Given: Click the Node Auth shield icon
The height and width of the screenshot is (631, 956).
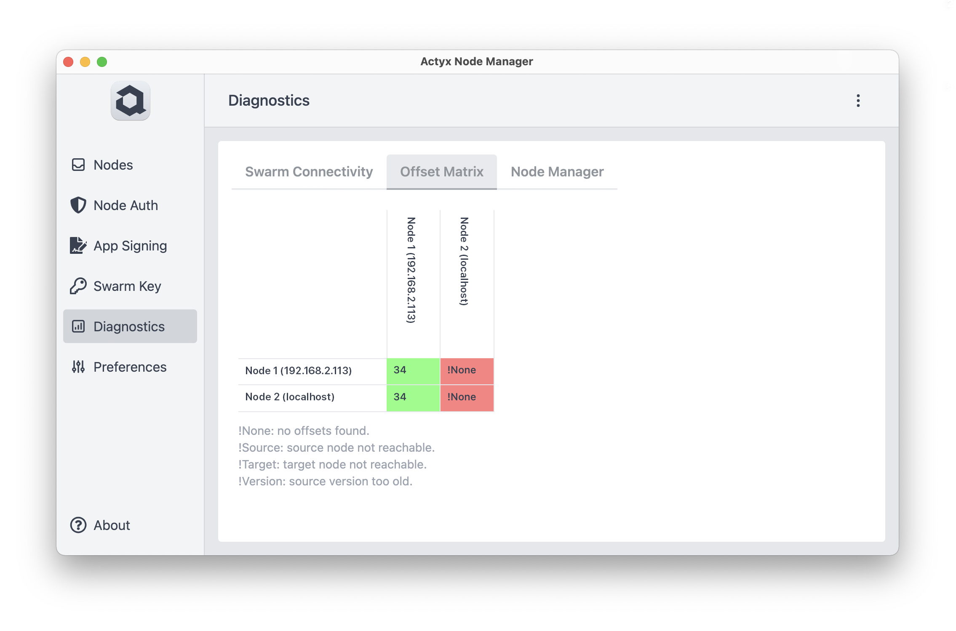Looking at the screenshot, I should pos(78,205).
